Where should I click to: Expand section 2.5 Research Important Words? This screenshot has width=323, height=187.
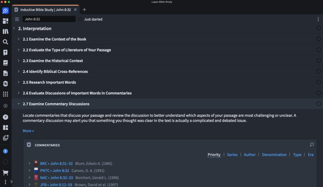point(19,82)
